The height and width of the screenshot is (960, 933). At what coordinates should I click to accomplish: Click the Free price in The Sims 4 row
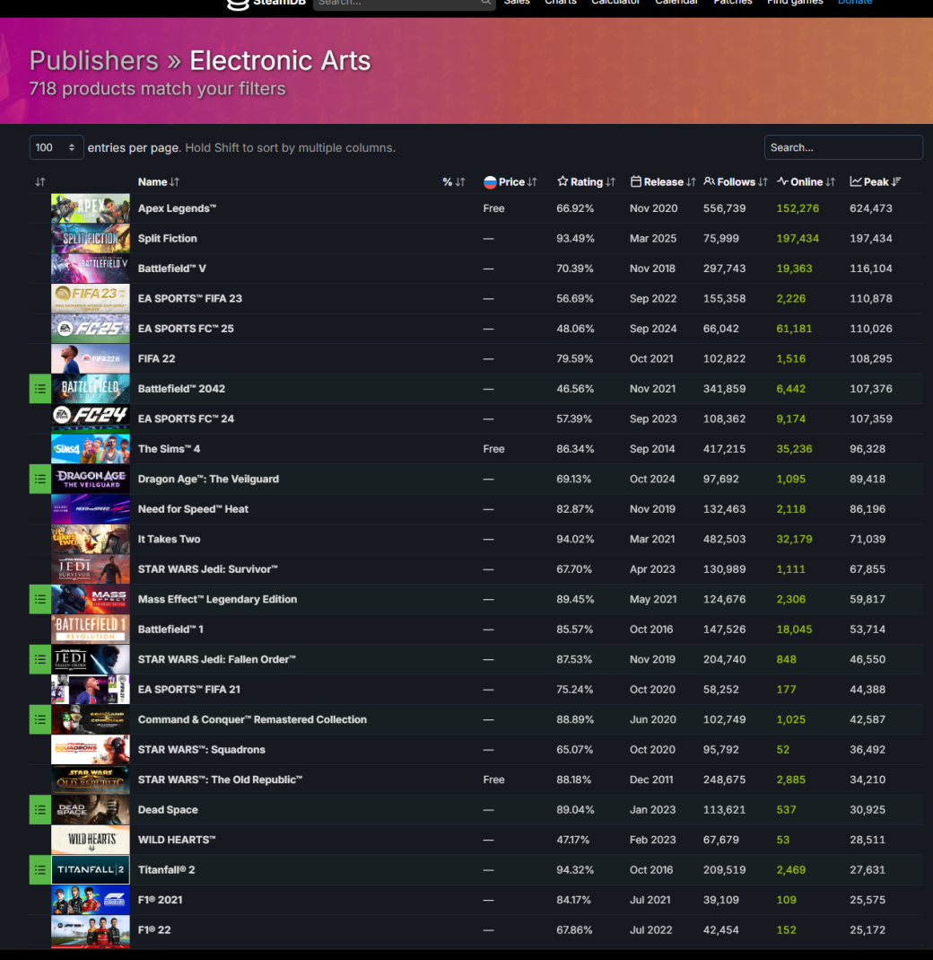tap(493, 449)
